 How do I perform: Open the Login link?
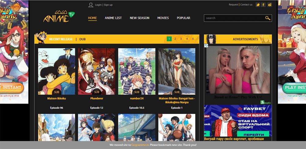pyautogui.click(x=98, y=5)
